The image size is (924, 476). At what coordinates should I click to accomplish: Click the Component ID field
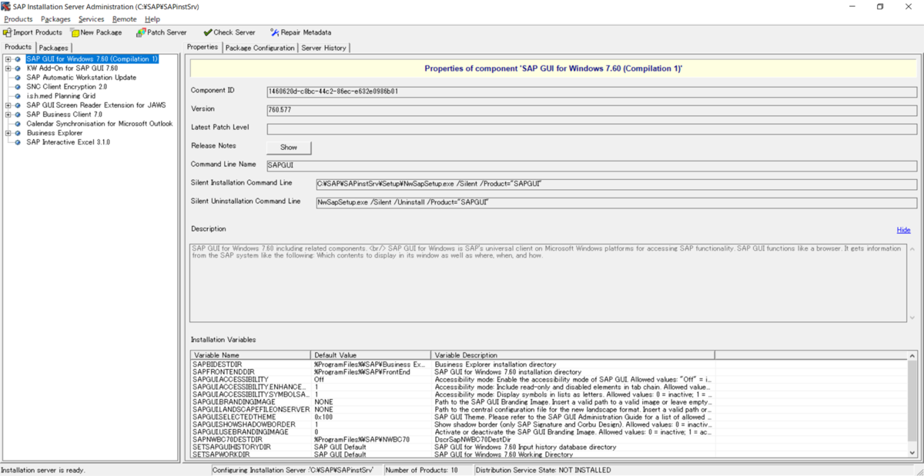click(x=591, y=92)
